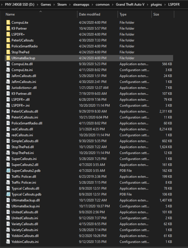The width and height of the screenshot is (188, 248).
Task: Click the Traffic Policer.dll file icon
Action: [8, 177]
